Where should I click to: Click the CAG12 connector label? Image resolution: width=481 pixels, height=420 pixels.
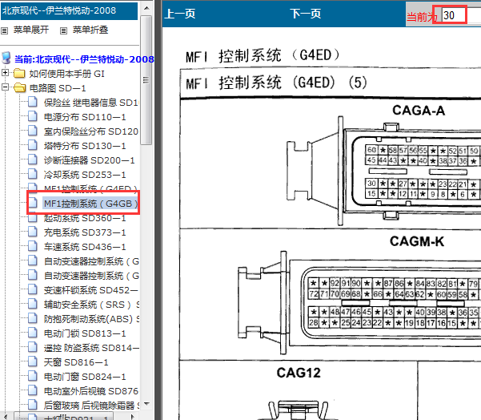coord(299,373)
